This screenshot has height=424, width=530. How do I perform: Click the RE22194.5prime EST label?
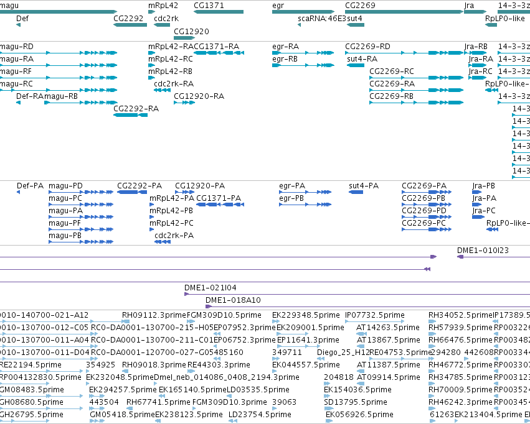pos(31,365)
